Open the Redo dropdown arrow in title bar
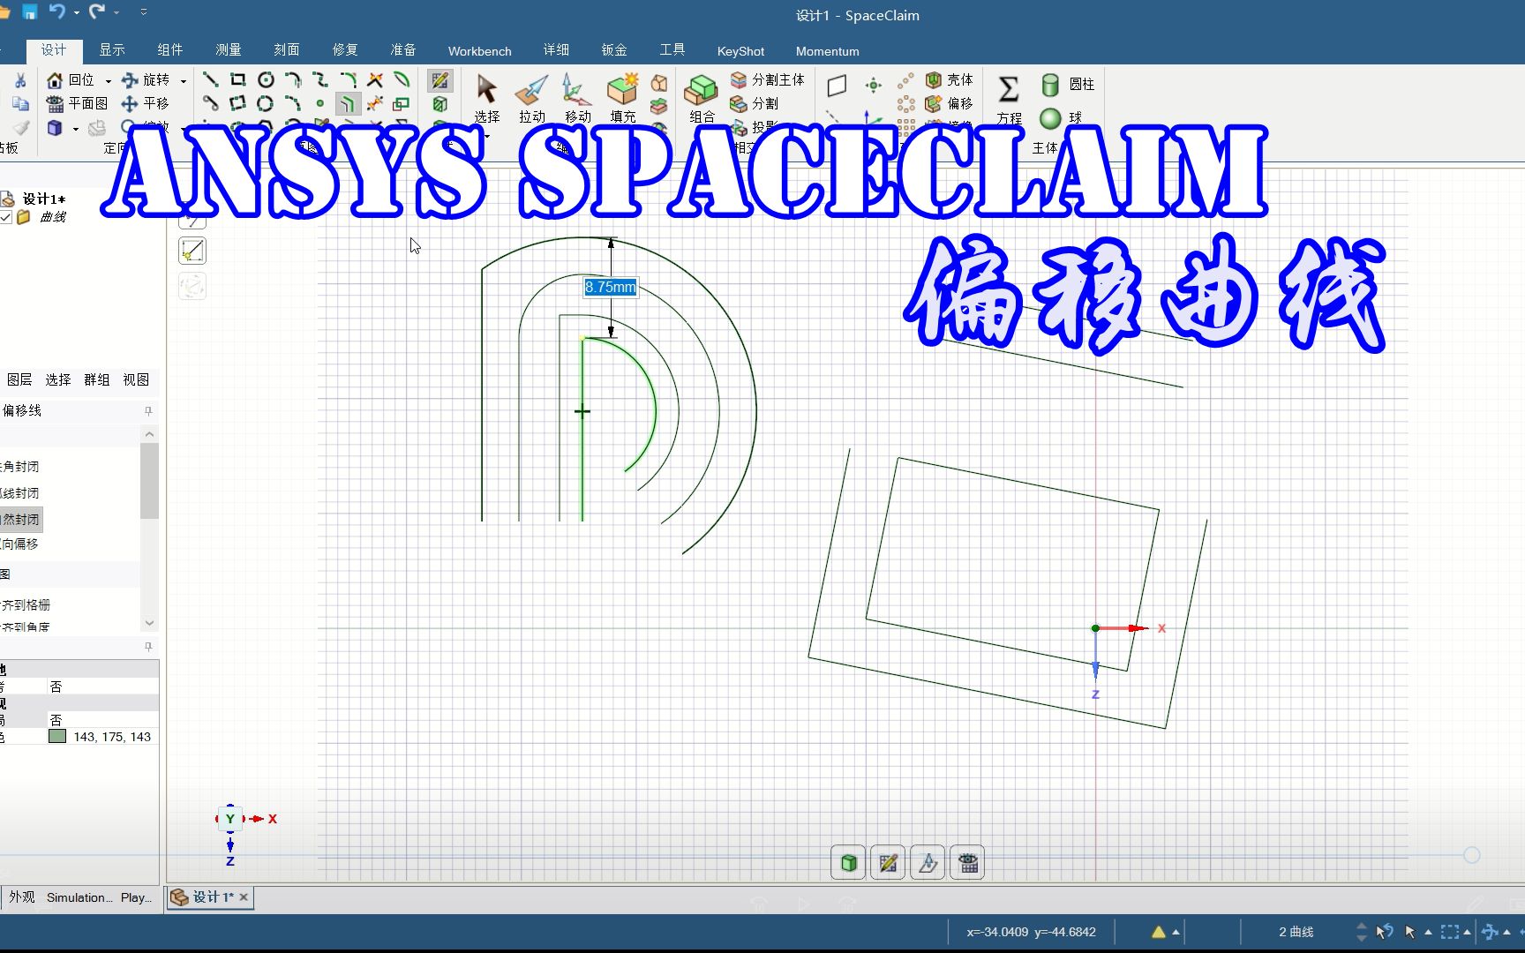Viewport: 1525px width, 953px height. coord(116,12)
